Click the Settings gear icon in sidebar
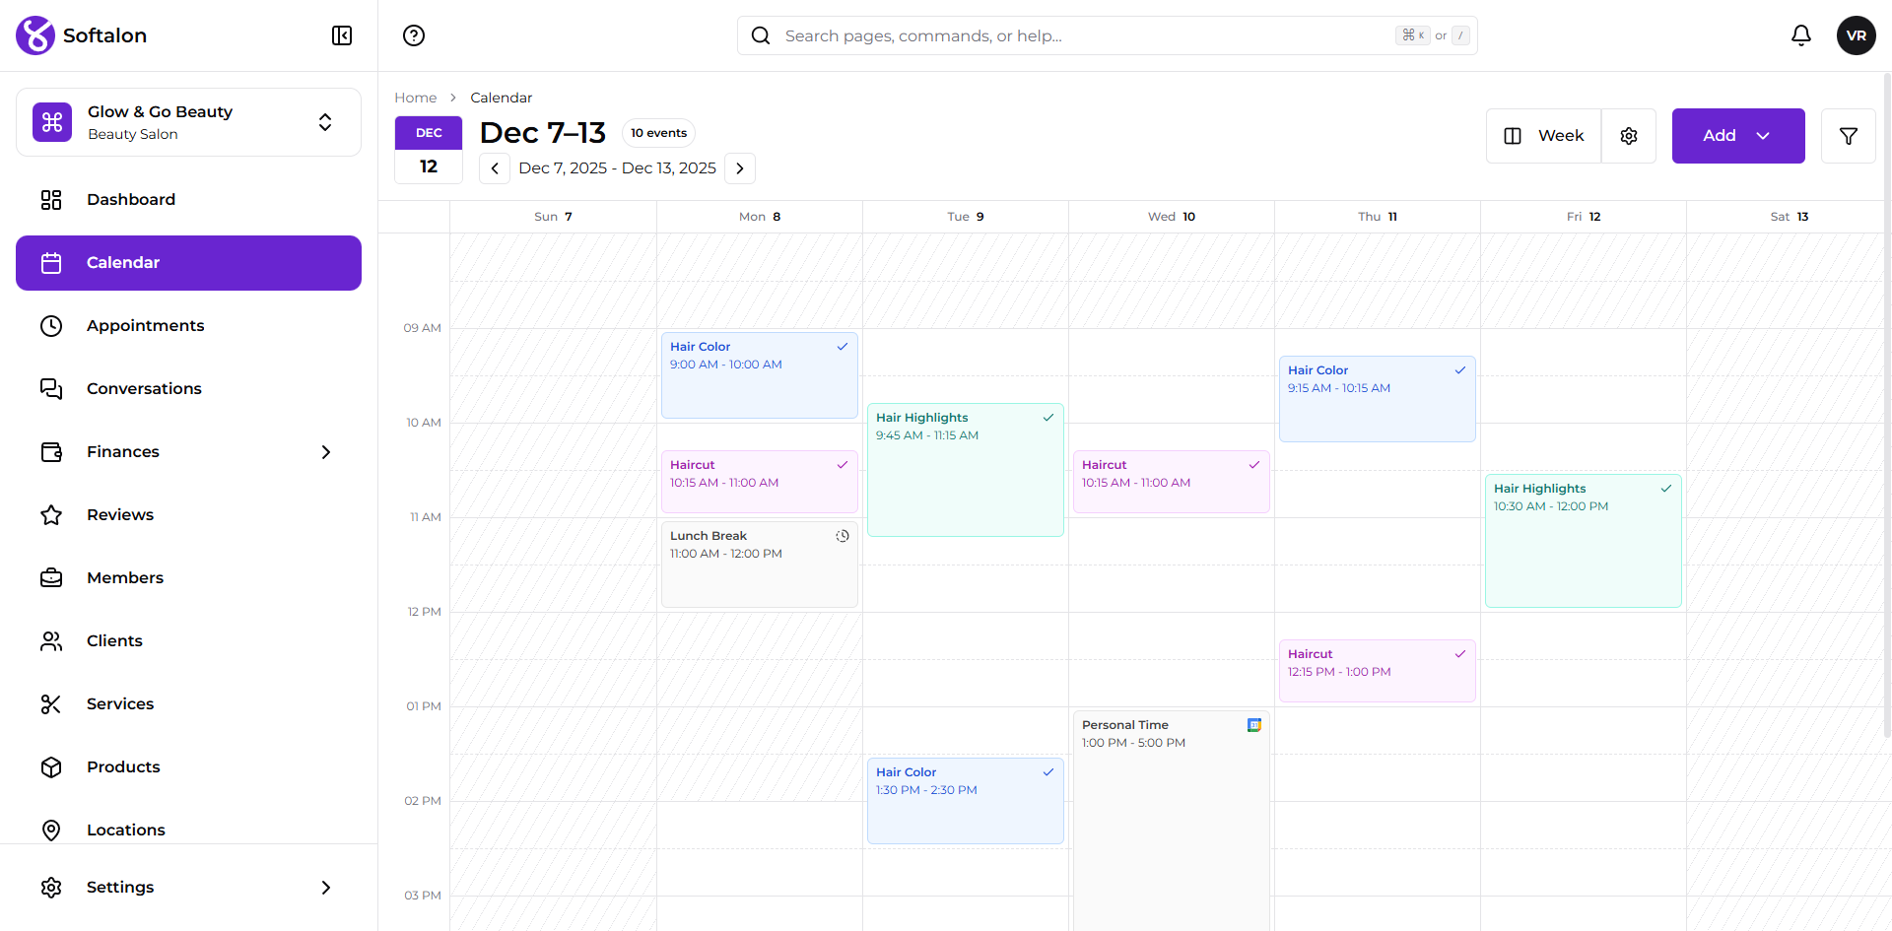1892x931 pixels. [x=51, y=888]
